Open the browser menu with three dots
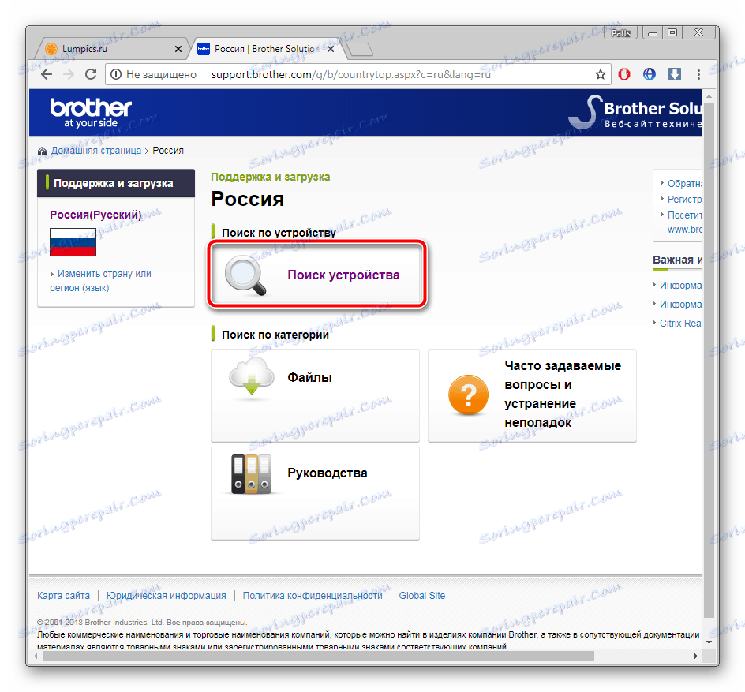The height and width of the screenshot is (692, 745). [x=698, y=73]
